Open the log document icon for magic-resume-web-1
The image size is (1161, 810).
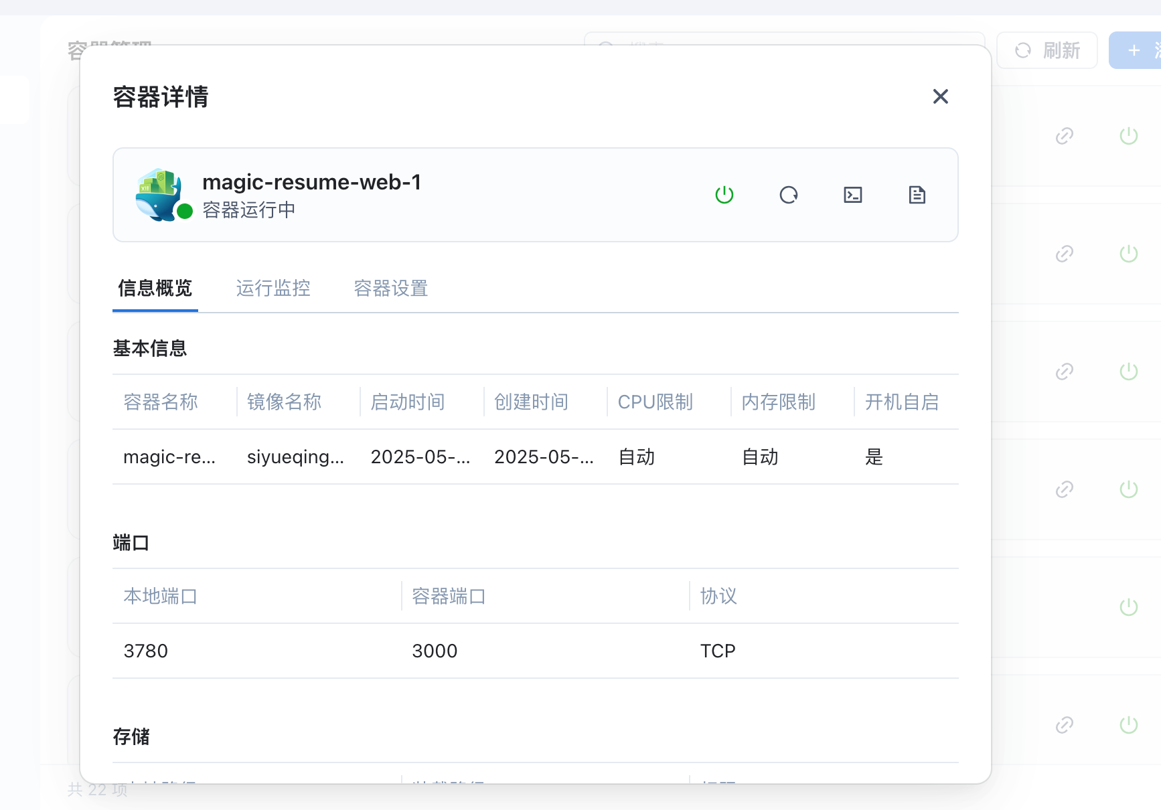917,195
